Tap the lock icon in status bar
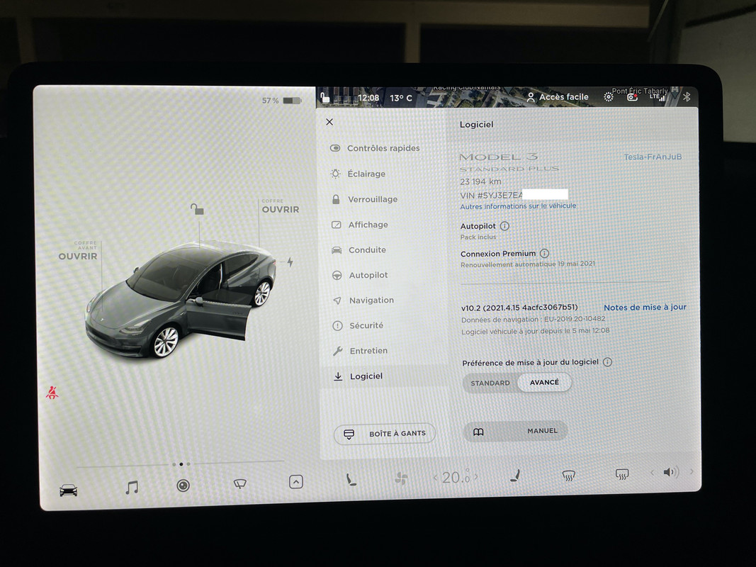This screenshot has height=567, width=756. pos(325,96)
